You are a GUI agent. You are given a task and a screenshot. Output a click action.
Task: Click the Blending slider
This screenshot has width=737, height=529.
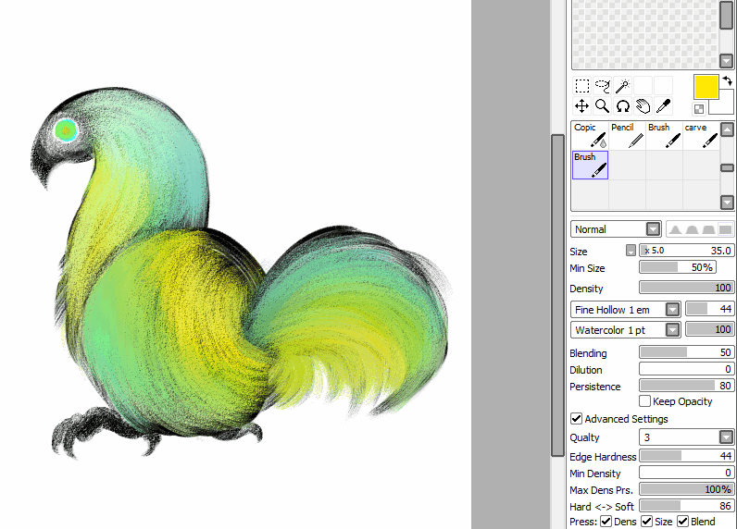687,353
